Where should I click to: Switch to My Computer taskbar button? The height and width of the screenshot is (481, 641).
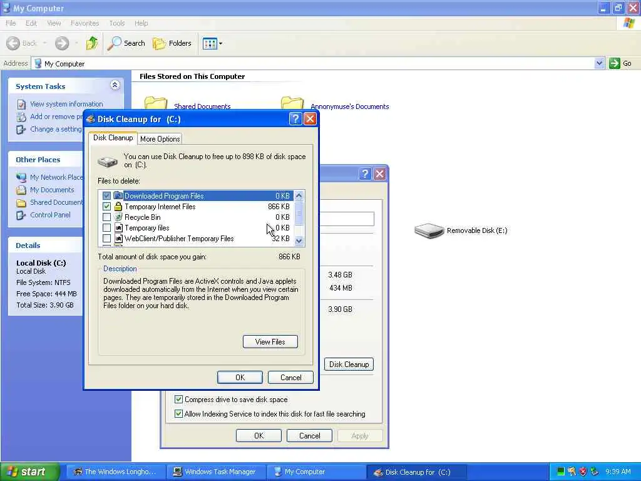(x=316, y=472)
